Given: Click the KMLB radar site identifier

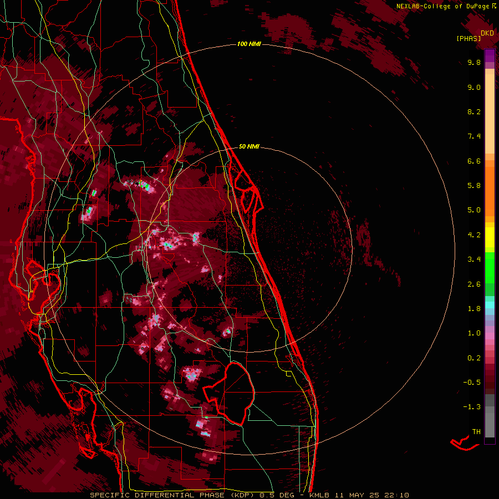Looking at the screenshot, I should [319, 495].
